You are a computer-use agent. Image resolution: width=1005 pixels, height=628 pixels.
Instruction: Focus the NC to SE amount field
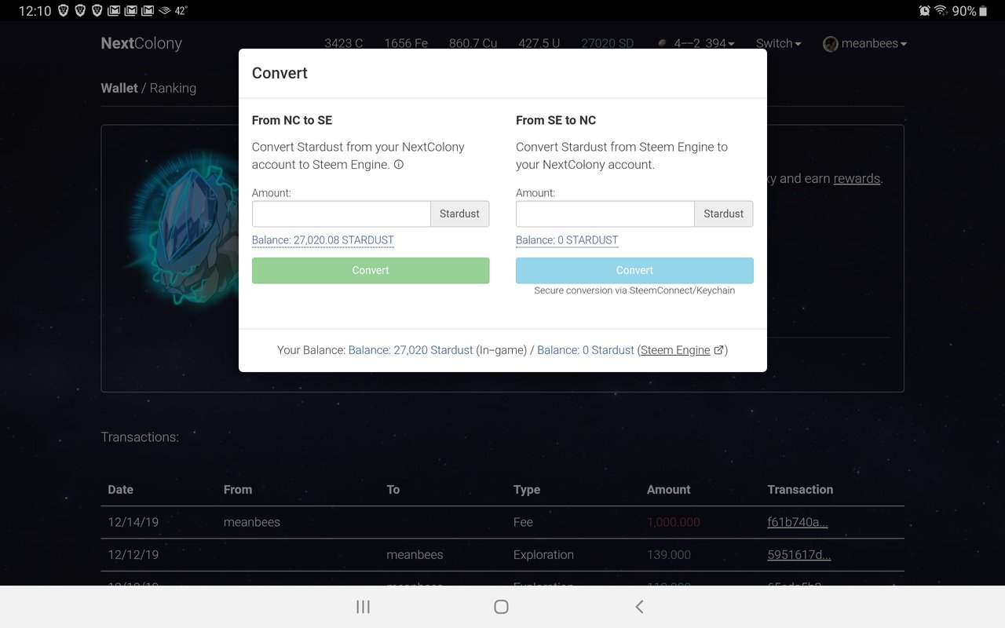tap(341, 214)
